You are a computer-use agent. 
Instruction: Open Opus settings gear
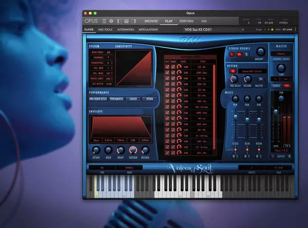[111, 21]
